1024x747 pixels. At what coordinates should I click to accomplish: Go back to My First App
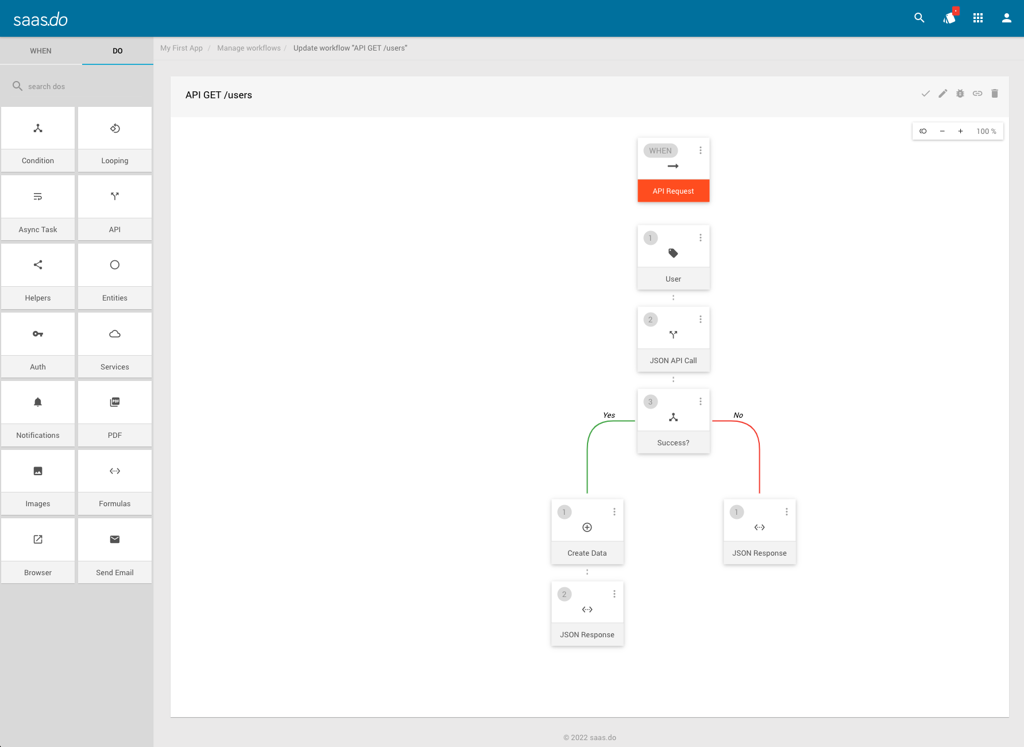(x=181, y=48)
